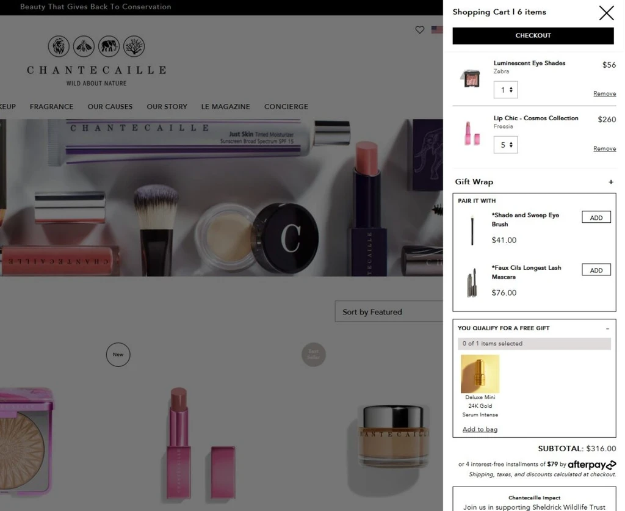Click the lion emblem icon

pyautogui.click(x=59, y=46)
